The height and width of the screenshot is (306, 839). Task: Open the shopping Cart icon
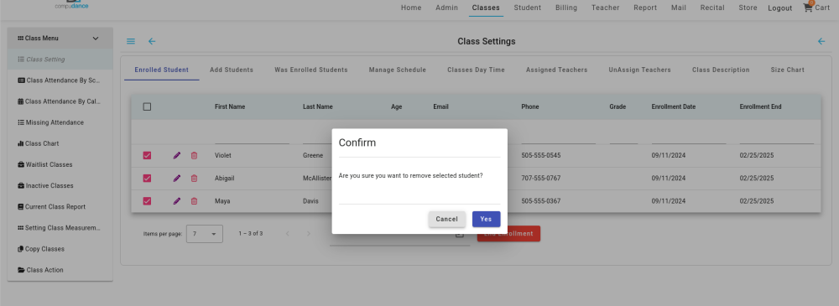(x=807, y=8)
